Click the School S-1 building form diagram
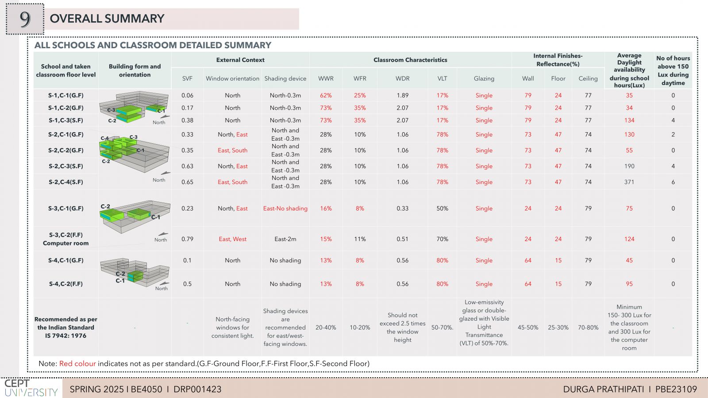The image size is (708, 398). [135, 107]
